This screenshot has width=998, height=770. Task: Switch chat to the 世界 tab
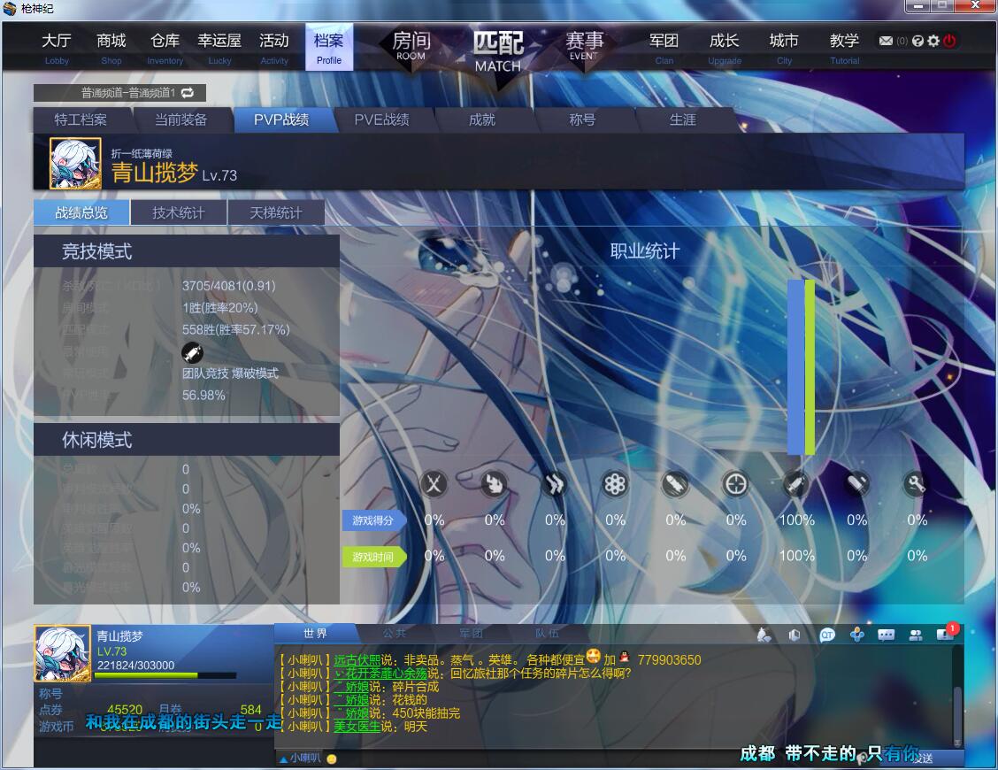click(315, 634)
